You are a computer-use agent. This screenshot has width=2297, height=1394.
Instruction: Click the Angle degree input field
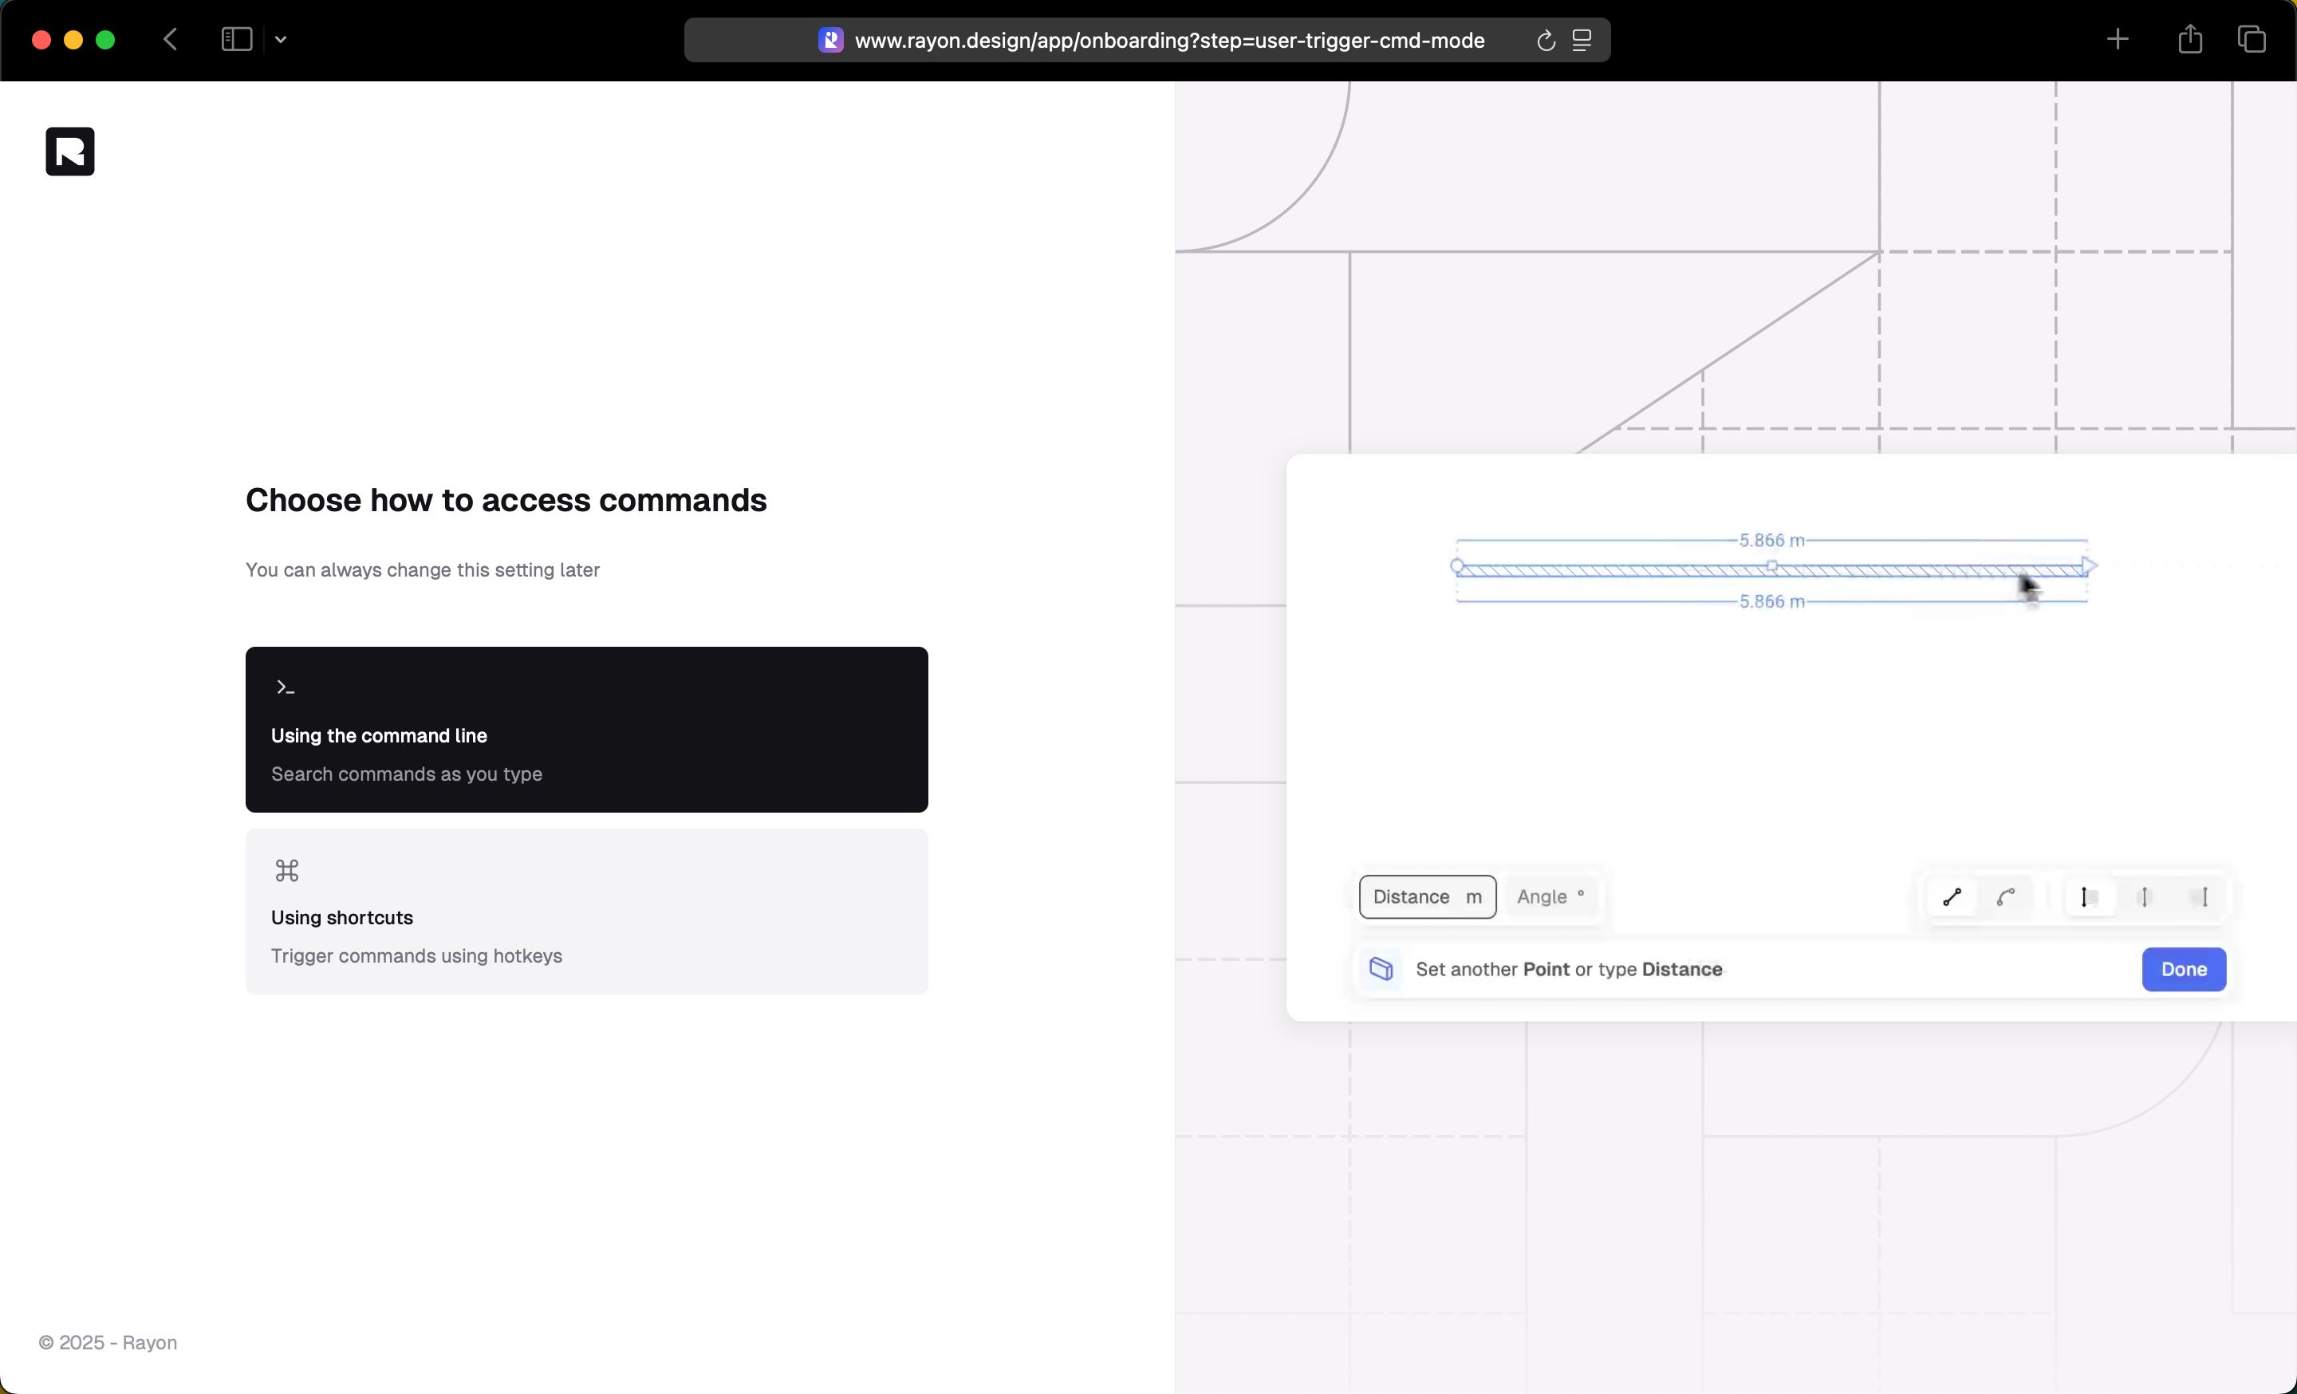tap(1550, 897)
